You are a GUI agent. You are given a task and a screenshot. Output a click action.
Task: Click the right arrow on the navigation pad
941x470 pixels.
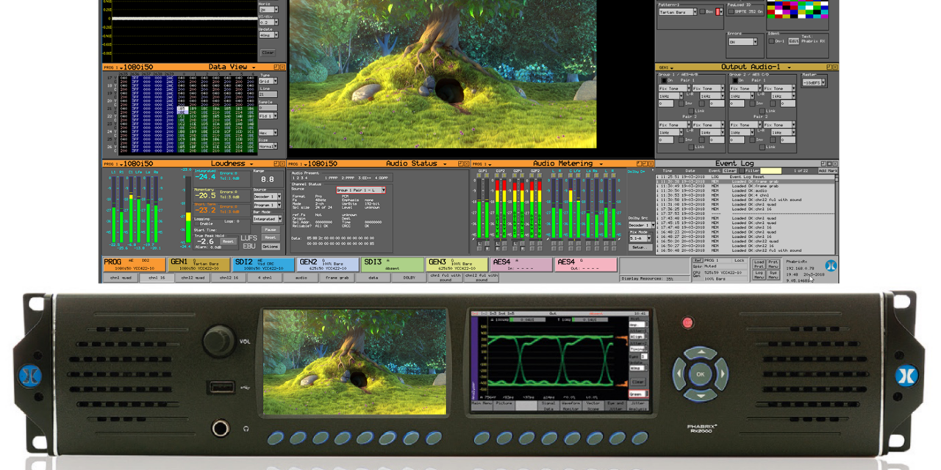(x=720, y=375)
